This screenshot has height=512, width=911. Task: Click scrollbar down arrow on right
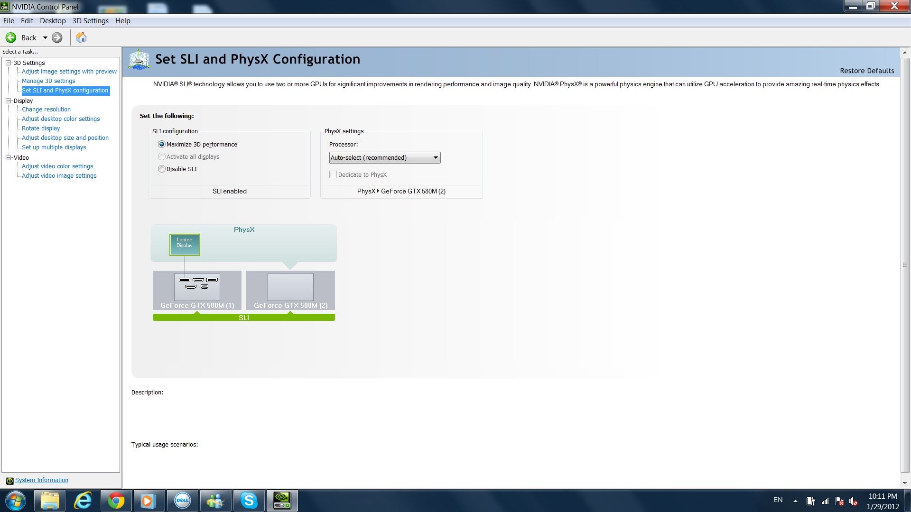[x=905, y=483]
